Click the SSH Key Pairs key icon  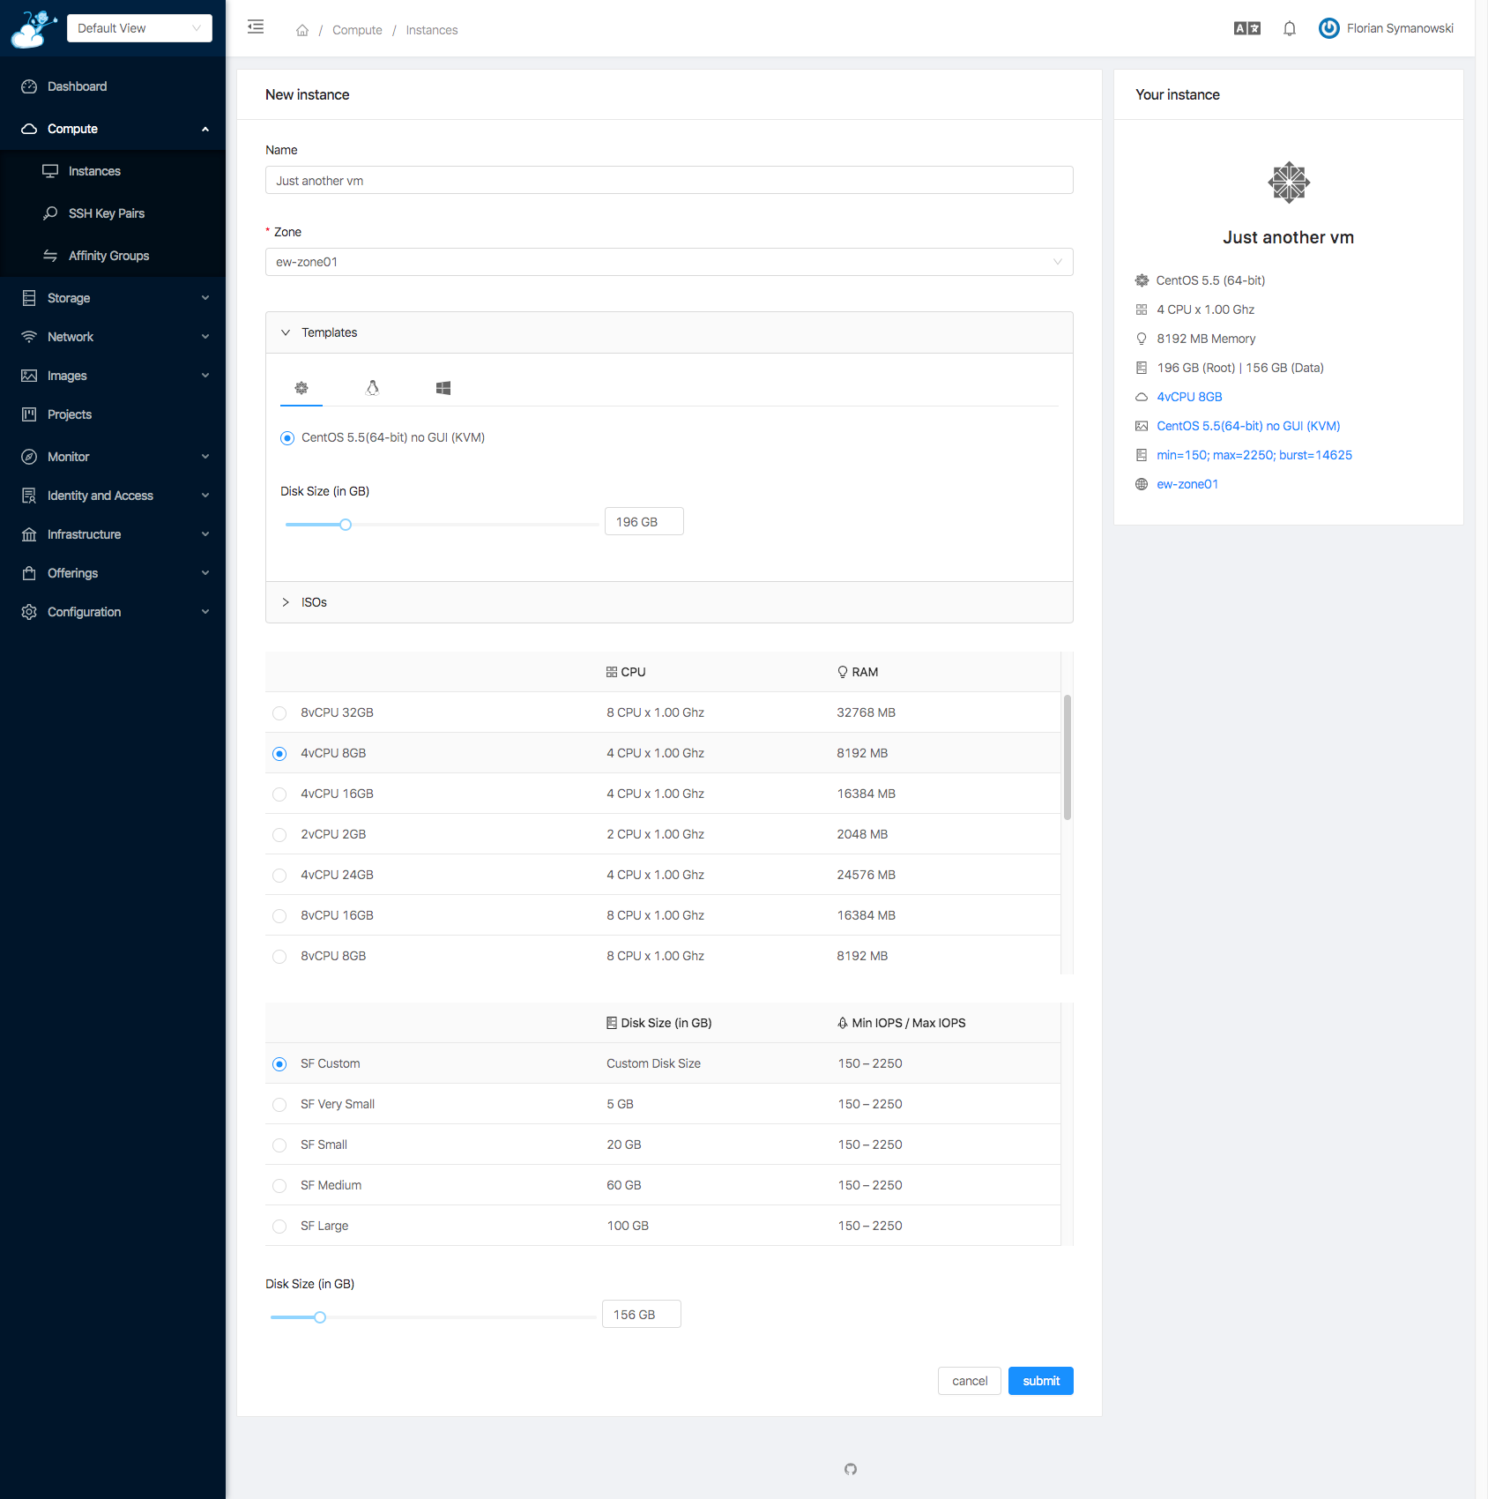pyautogui.click(x=50, y=213)
